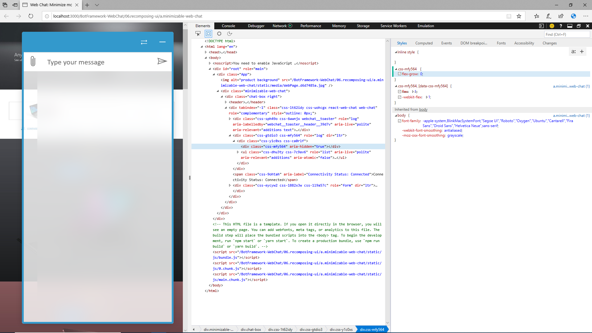Switch to the Console tab in DevTools
The width and height of the screenshot is (592, 333).
click(228, 26)
